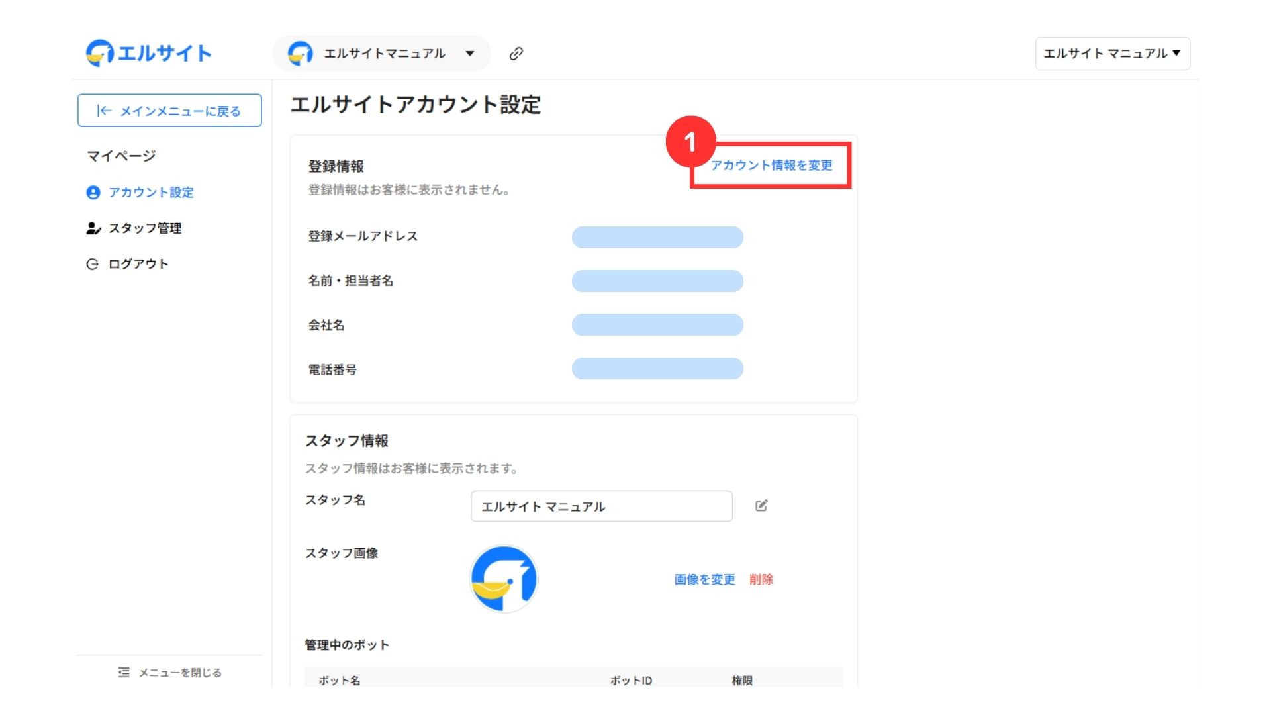Click the アカウント設定 person icon
The image size is (1271, 715).
coord(93,193)
